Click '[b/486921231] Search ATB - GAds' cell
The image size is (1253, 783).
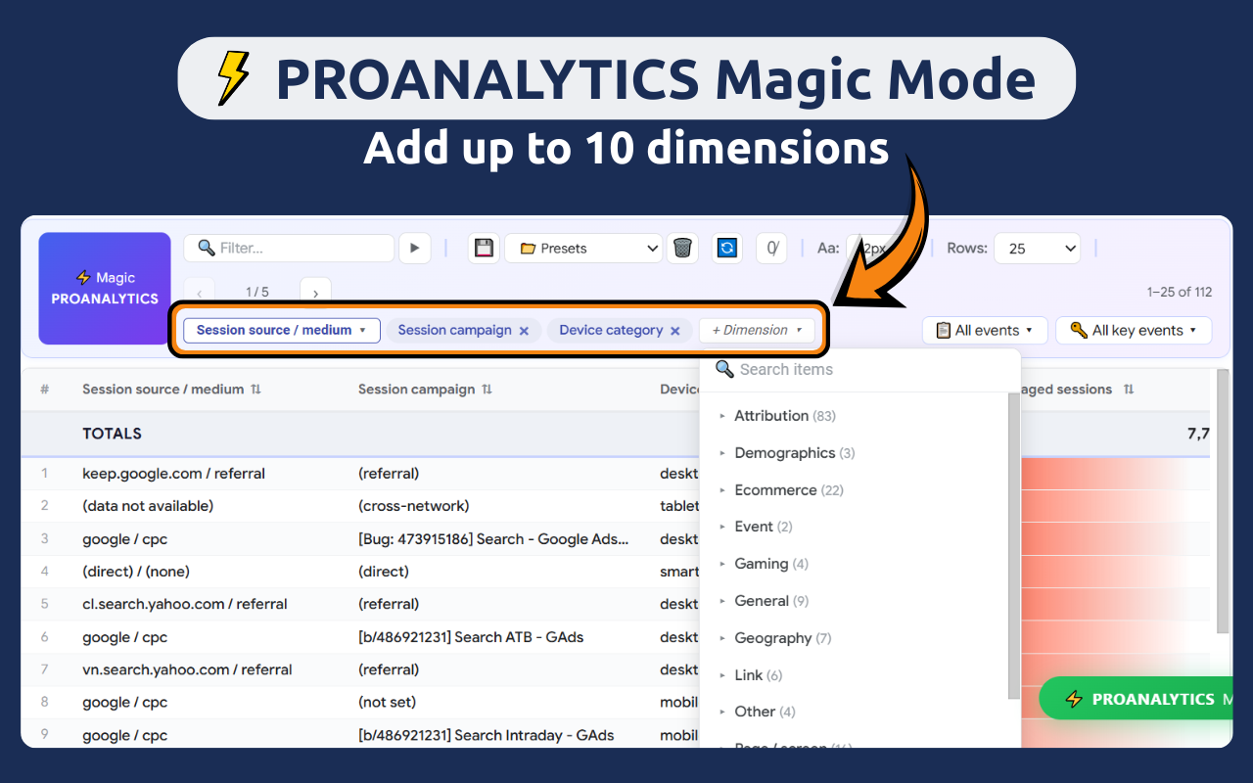pos(471,637)
